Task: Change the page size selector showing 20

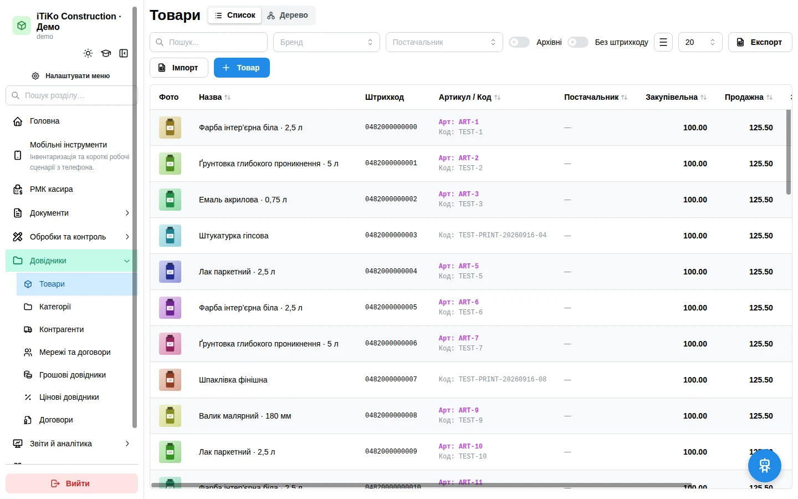Action: click(700, 42)
